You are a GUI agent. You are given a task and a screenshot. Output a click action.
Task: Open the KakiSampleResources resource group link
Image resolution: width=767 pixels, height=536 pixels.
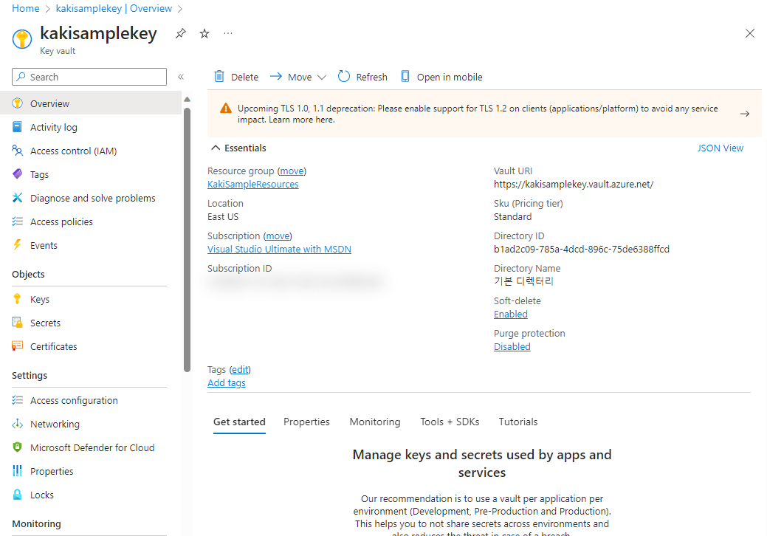click(x=253, y=184)
